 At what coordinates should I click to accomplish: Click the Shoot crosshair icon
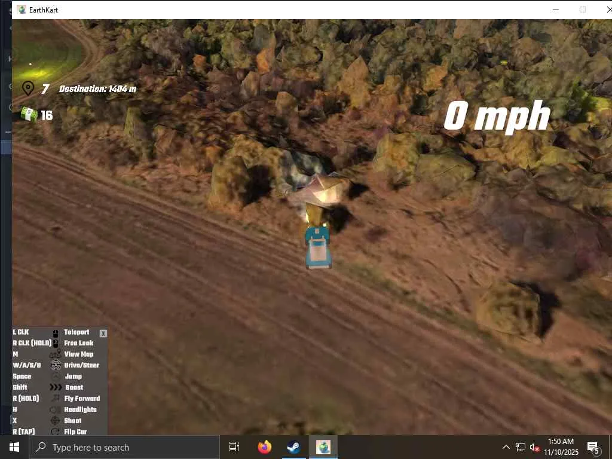[56, 420]
